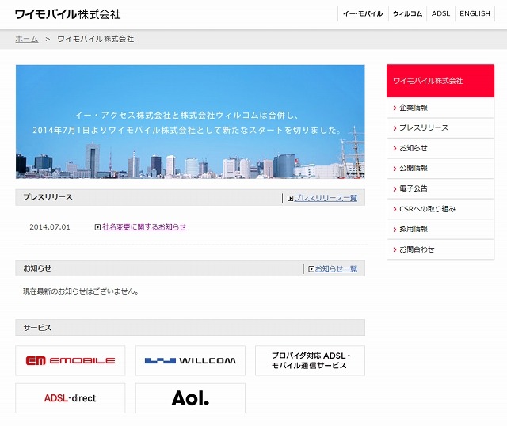Open 電子公告 in sidebar menu
The image size is (507, 426).
click(x=440, y=188)
